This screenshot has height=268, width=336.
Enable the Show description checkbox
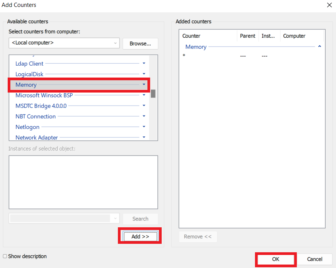[x=5, y=256]
